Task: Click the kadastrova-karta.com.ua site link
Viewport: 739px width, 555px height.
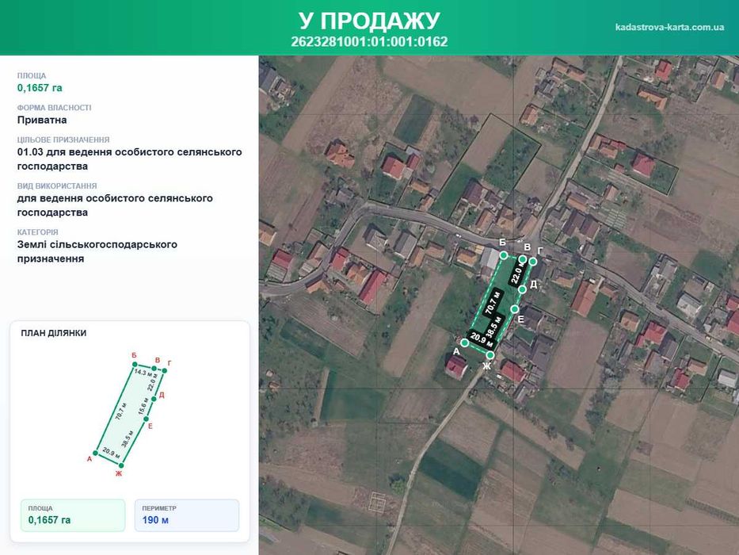Action: (669, 27)
